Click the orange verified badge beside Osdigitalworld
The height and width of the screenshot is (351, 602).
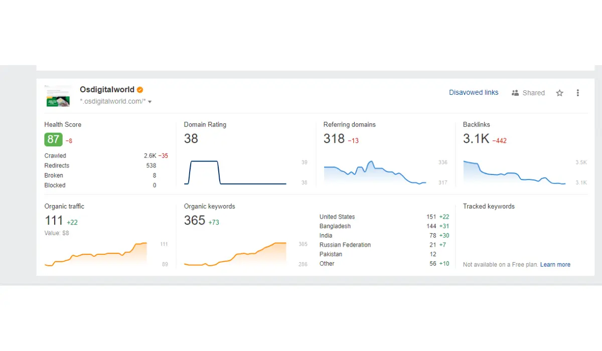140,90
